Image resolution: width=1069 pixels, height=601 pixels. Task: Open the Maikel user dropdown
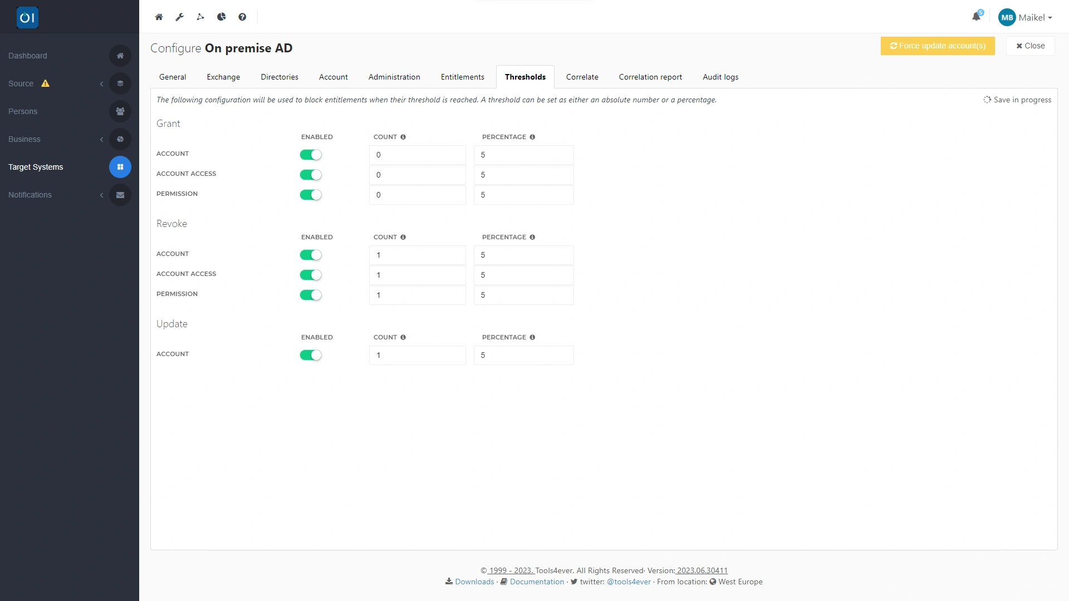(x=1035, y=17)
